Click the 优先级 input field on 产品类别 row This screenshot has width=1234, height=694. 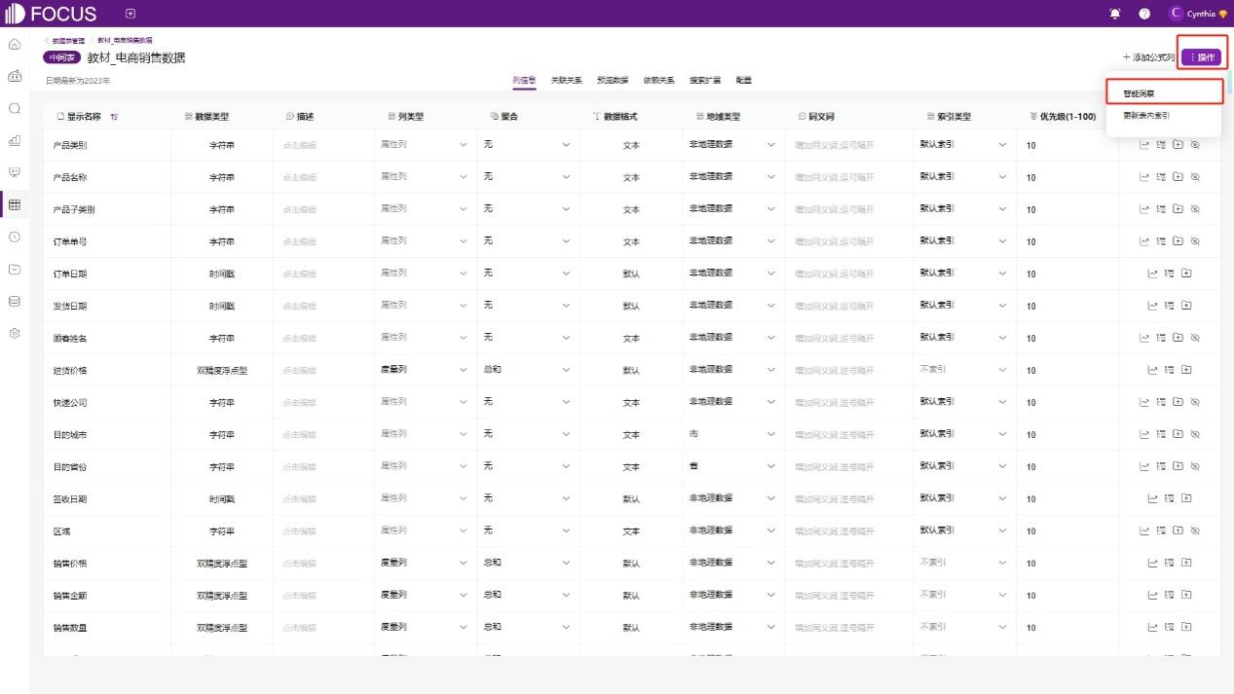[1062, 144]
